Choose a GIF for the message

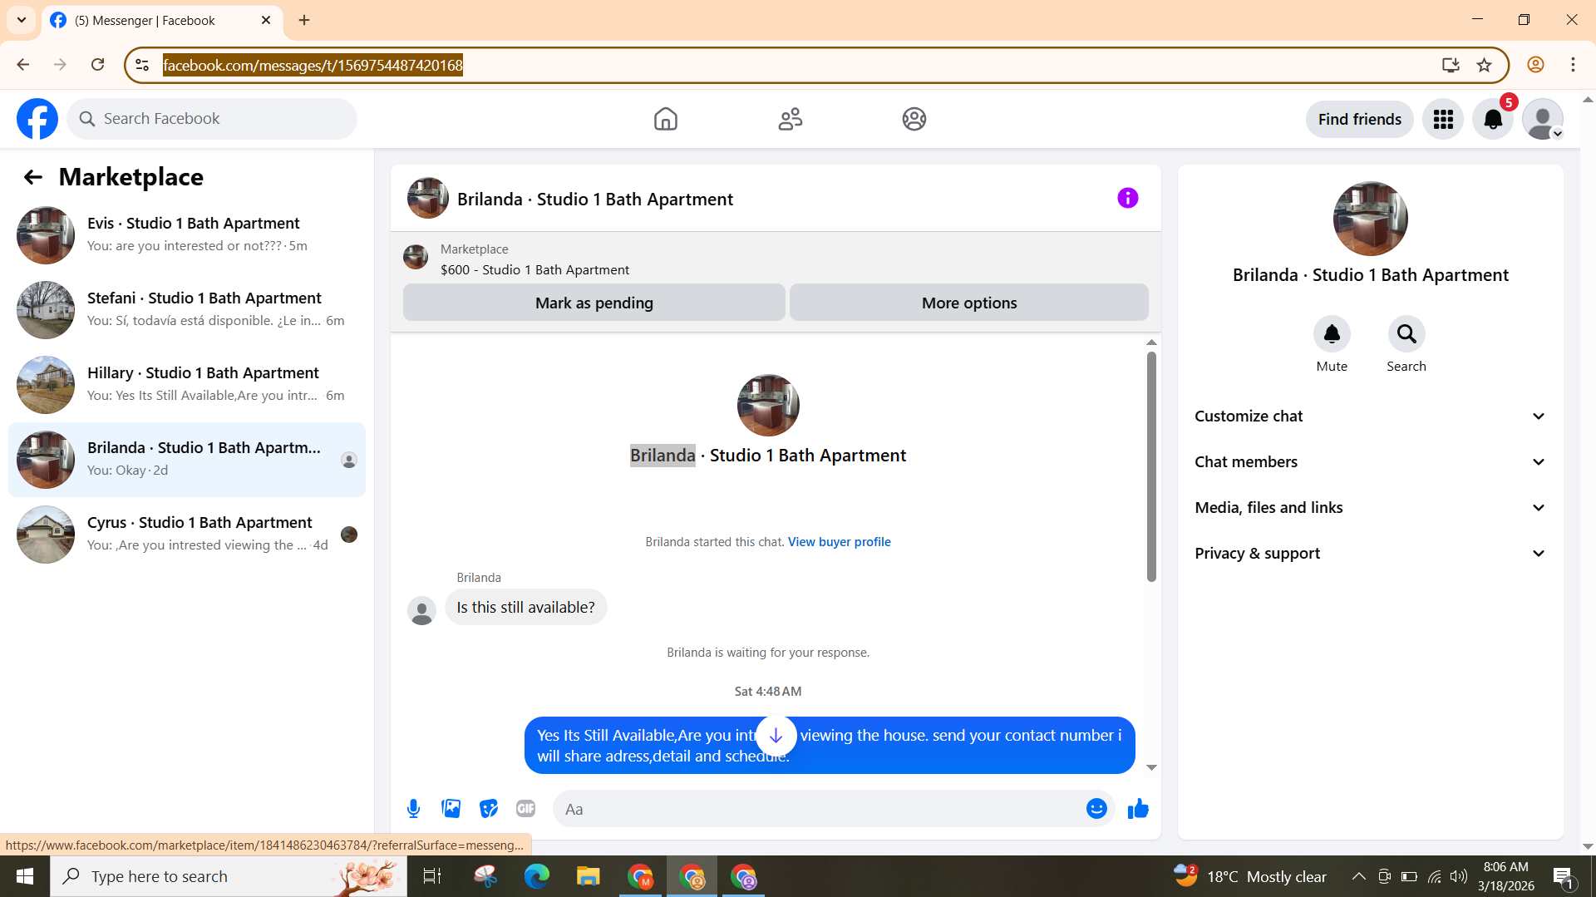click(525, 808)
